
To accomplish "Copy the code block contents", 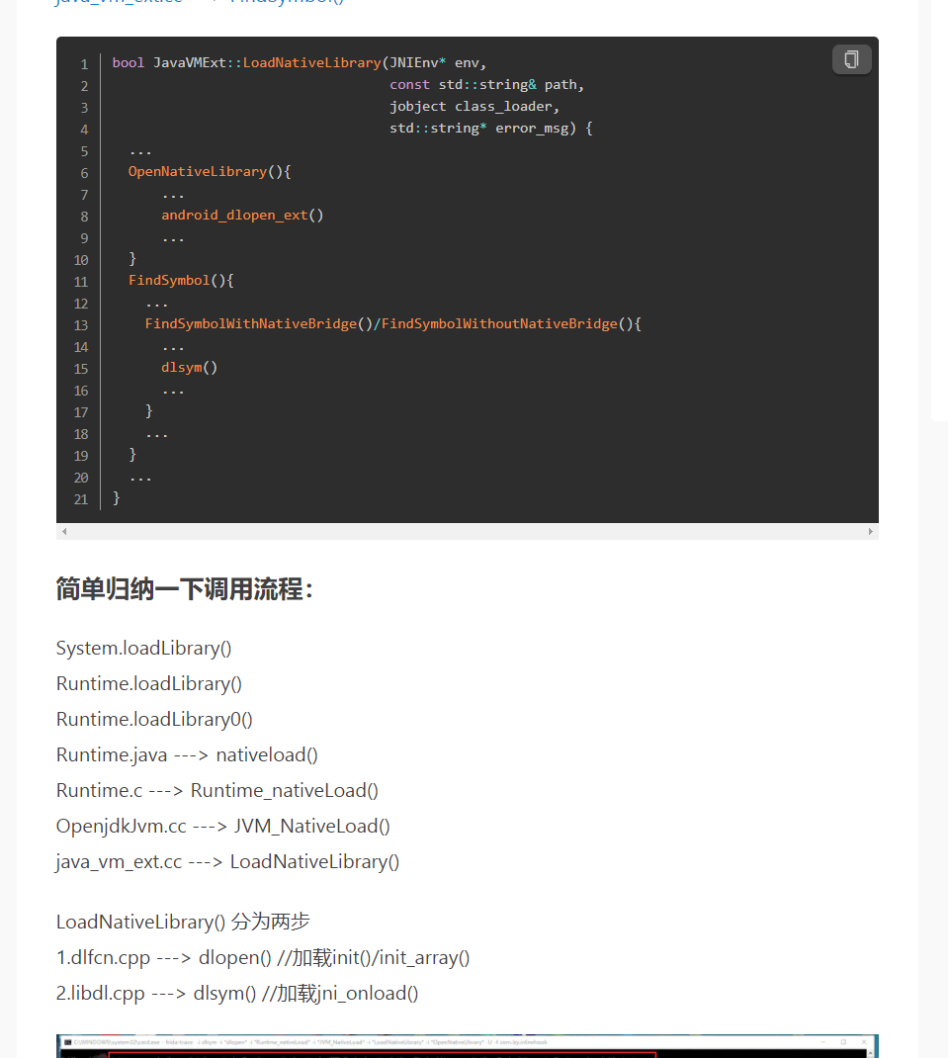I will [851, 60].
